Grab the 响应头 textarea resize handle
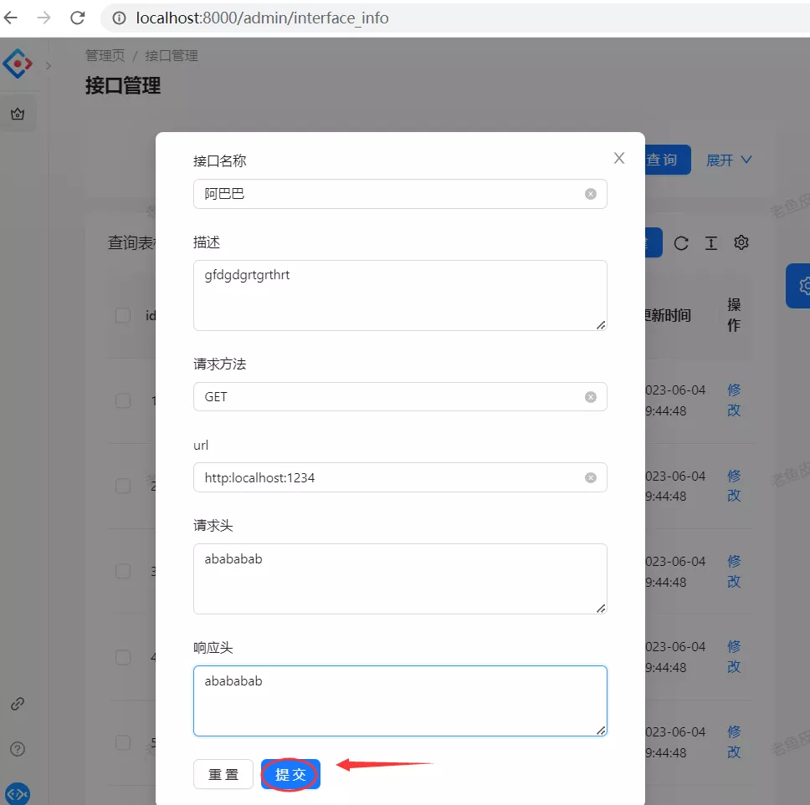Screen dimensions: 810x805 (601, 731)
